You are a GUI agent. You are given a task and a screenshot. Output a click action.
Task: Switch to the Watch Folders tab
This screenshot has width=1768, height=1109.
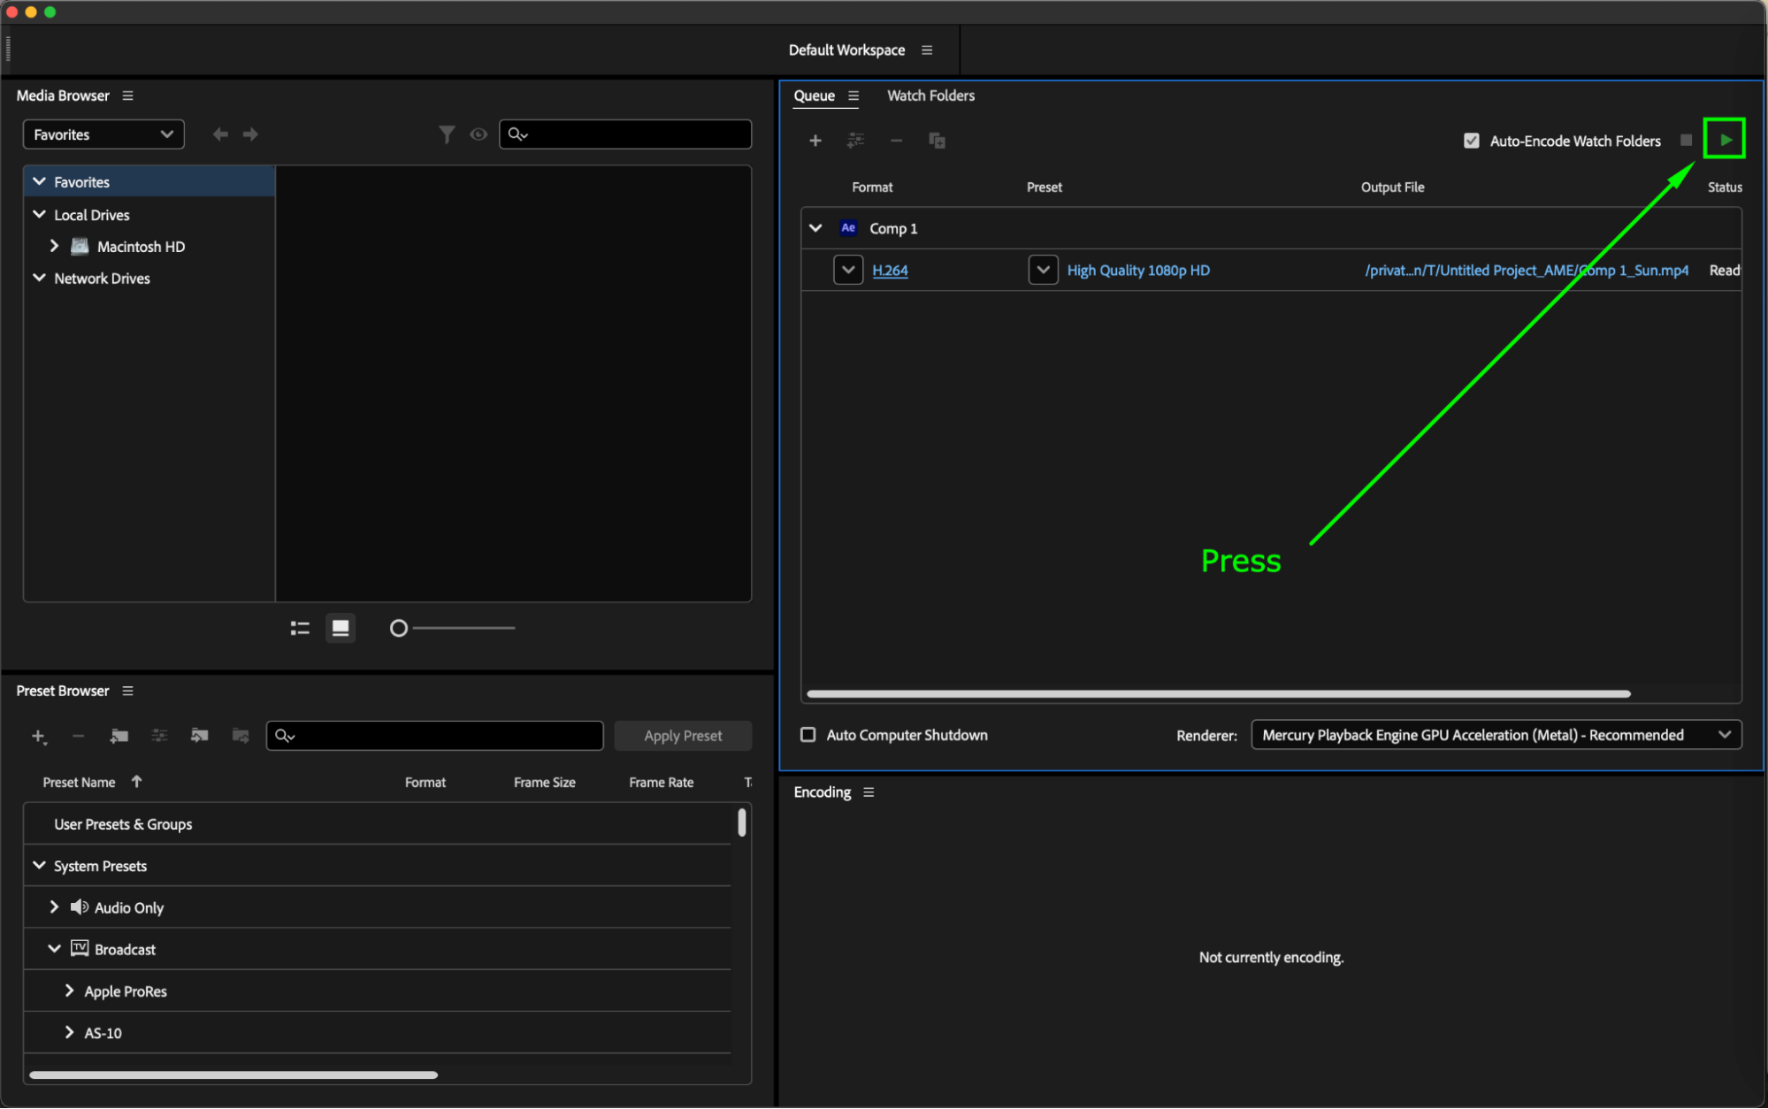930,96
